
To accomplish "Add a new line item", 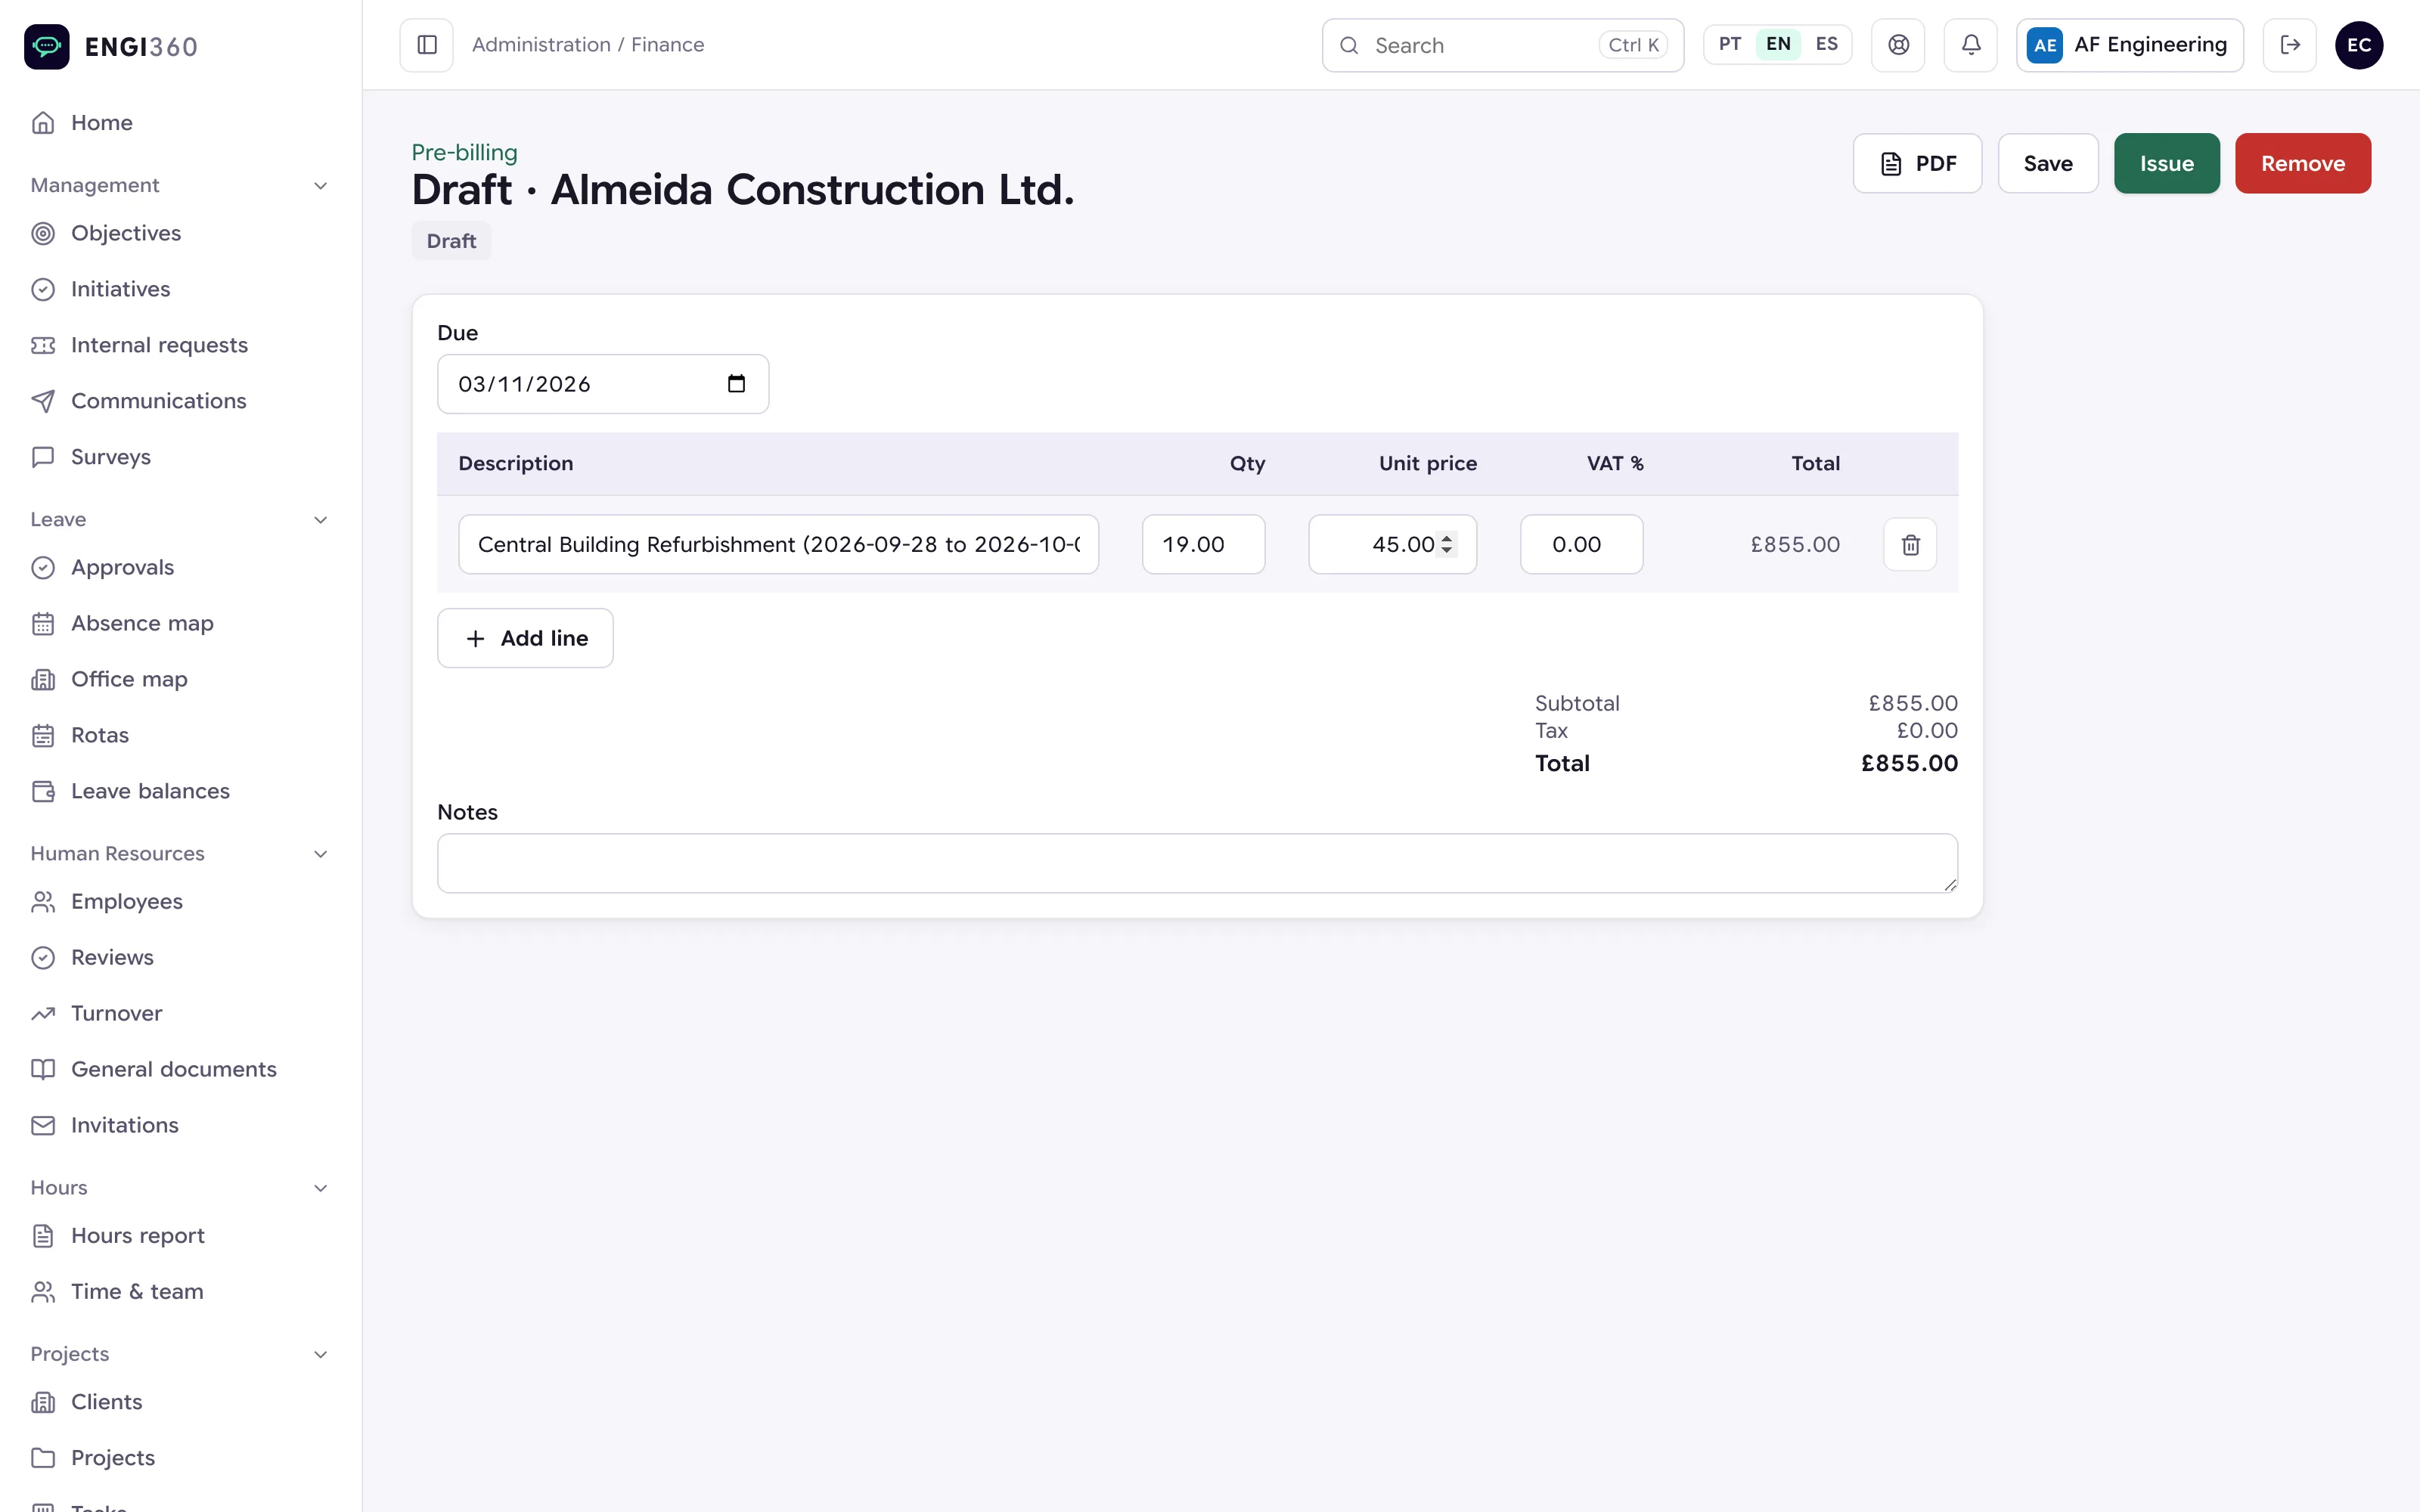I will coord(525,638).
